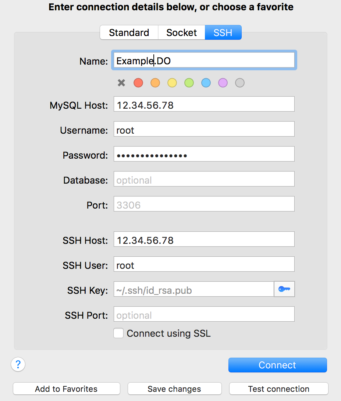Open help with the question mark button
Screen dimensions: 341x401
18,364
